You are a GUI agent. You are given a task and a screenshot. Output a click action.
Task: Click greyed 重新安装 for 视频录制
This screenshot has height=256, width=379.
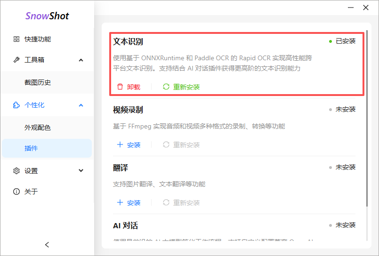[186, 145]
